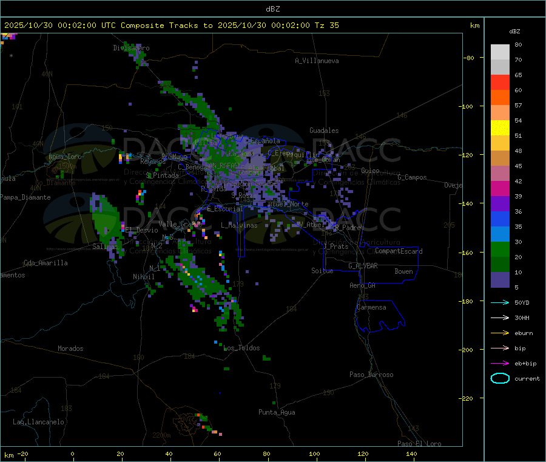Click the '140' tick on horizontal axis
The width and height of the screenshot is (546, 462).
coord(411,454)
